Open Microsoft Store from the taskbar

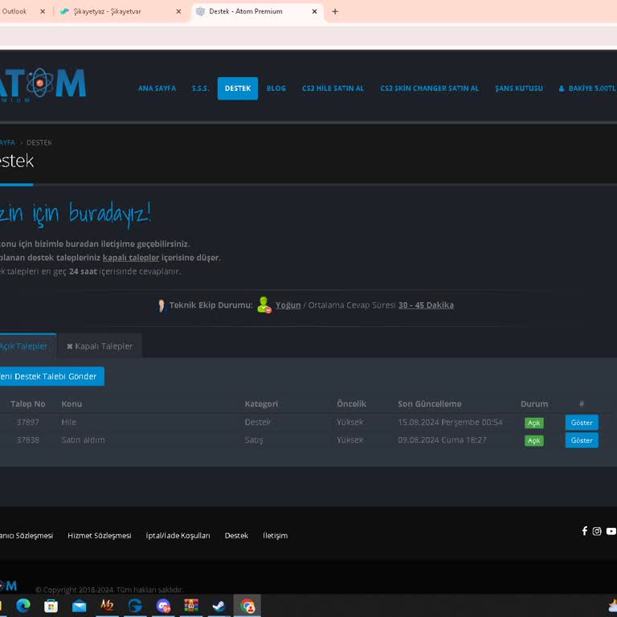coord(51,606)
